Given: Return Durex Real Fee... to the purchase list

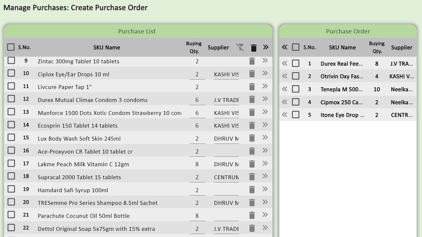Looking at the screenshot, I should (x=284, y=63).
